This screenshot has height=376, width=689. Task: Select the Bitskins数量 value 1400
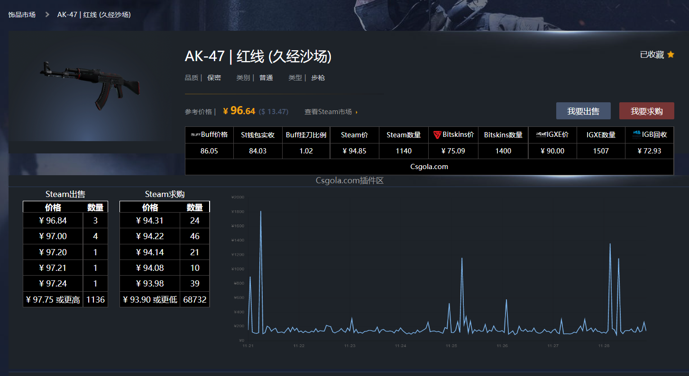pyautogui.click(x=503, y=151)
